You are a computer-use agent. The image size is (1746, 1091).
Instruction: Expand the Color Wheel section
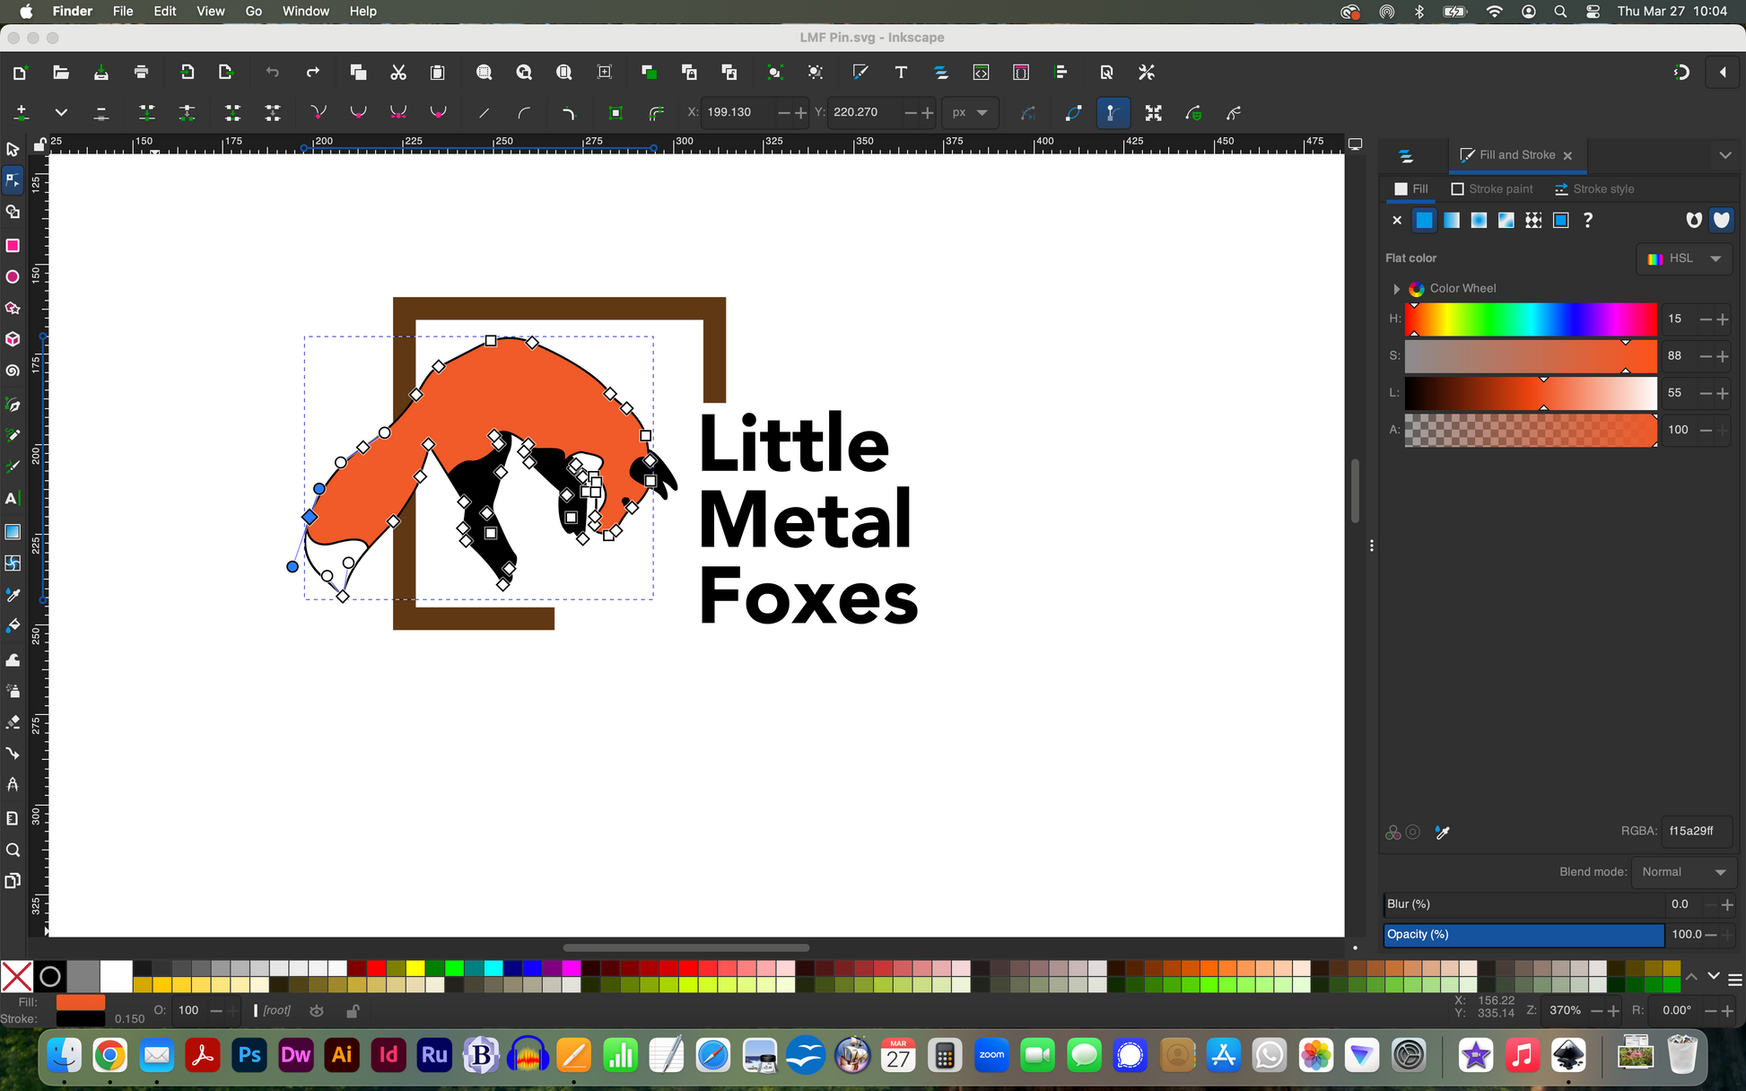(x=1396, y=289)
